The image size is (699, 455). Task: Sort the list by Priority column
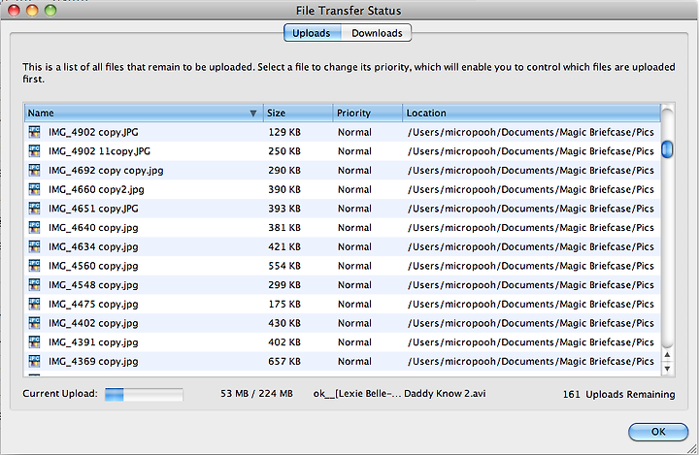click(x=368, y=114)
